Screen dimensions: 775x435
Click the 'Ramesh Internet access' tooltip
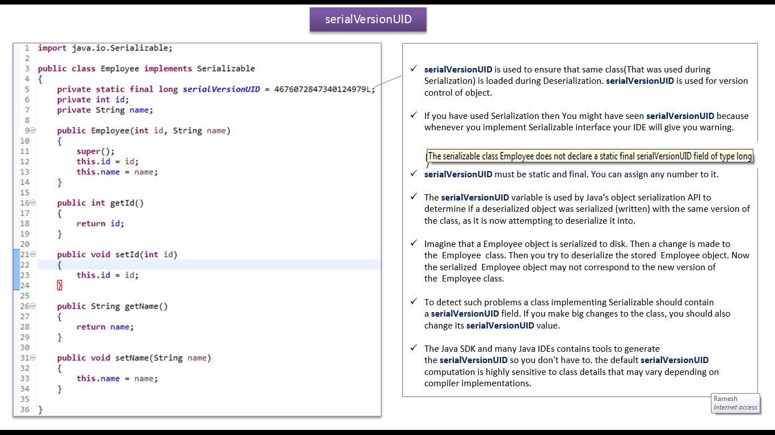735,403
